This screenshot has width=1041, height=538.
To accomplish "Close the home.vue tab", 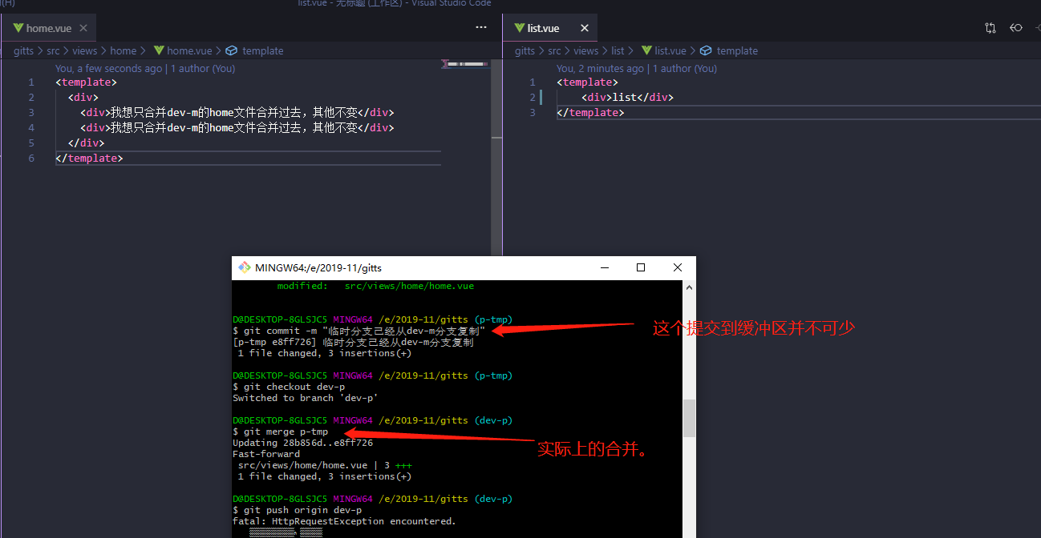I will coord(84,28).
